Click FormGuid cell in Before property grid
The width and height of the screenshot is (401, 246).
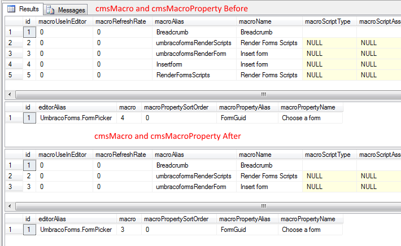point(247,118)
